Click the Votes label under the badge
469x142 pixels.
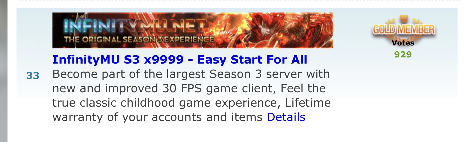[403, 43]
